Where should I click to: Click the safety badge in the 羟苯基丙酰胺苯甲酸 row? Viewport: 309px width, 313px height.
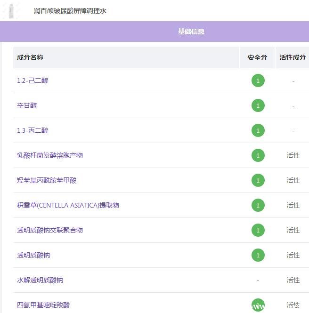coord(258,180)
